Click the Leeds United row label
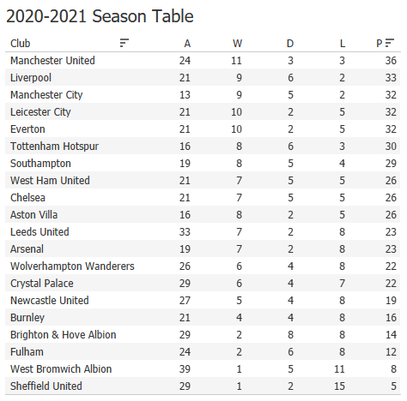This screenshot has height=401, width=407. [x=39, y=232]
